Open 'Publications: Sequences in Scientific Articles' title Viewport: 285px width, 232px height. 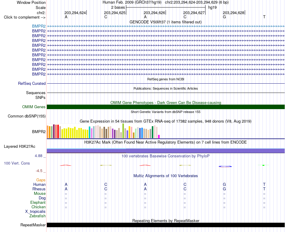point(166,88)
